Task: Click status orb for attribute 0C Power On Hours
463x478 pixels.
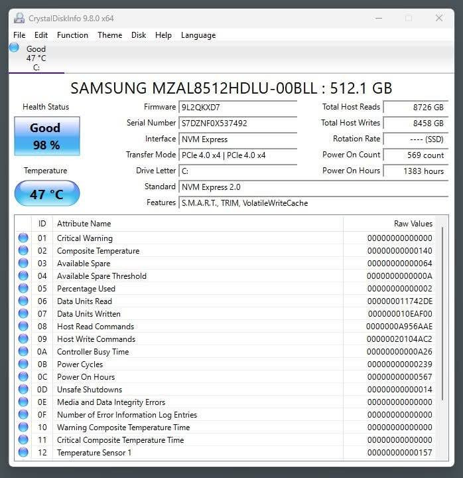Action: pyautogui.click(x=23, y=376)
